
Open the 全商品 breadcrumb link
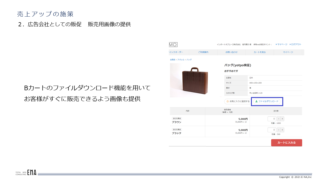(172, 60)
